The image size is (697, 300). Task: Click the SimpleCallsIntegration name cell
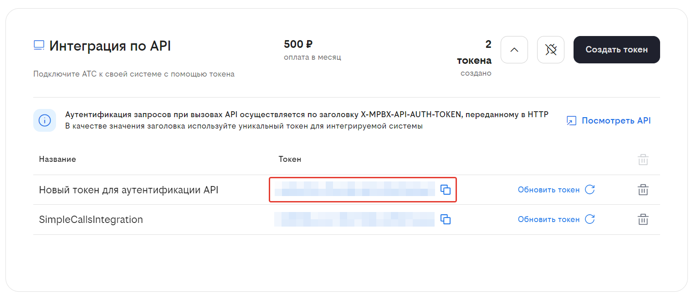click(x=91, y=220)
